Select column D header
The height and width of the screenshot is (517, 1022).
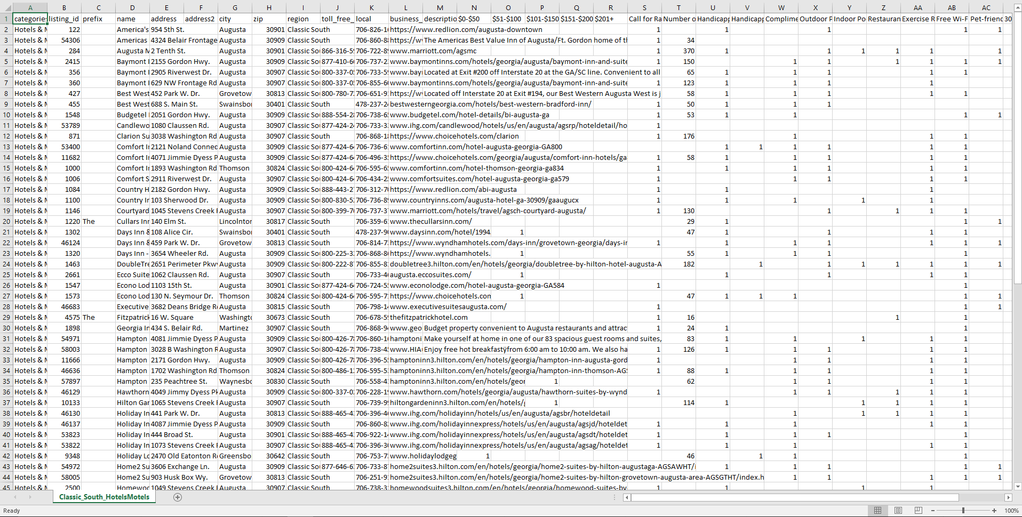132,8
